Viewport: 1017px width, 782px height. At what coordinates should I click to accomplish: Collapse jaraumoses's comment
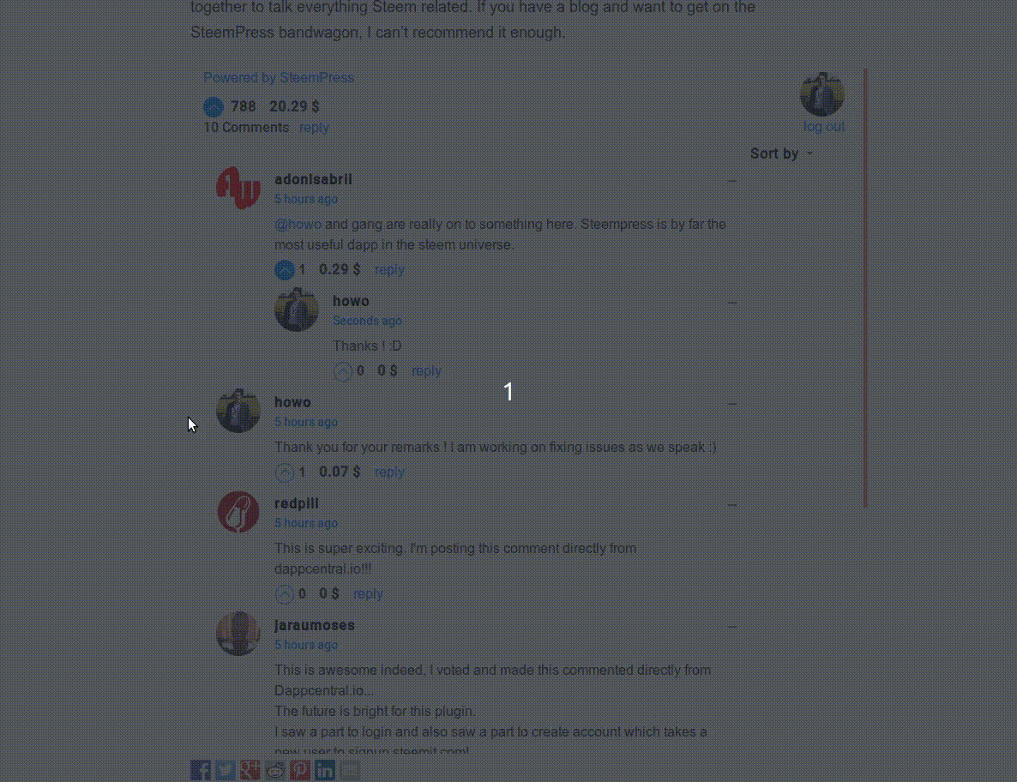pyautogui.click(x=731, y=627)
